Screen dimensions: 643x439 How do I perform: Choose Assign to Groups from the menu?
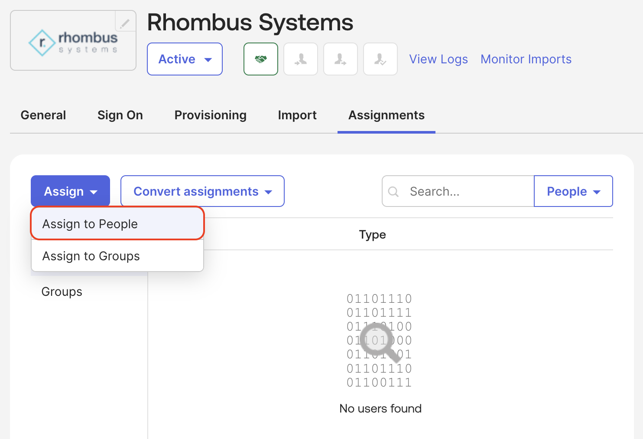(117, 256)
